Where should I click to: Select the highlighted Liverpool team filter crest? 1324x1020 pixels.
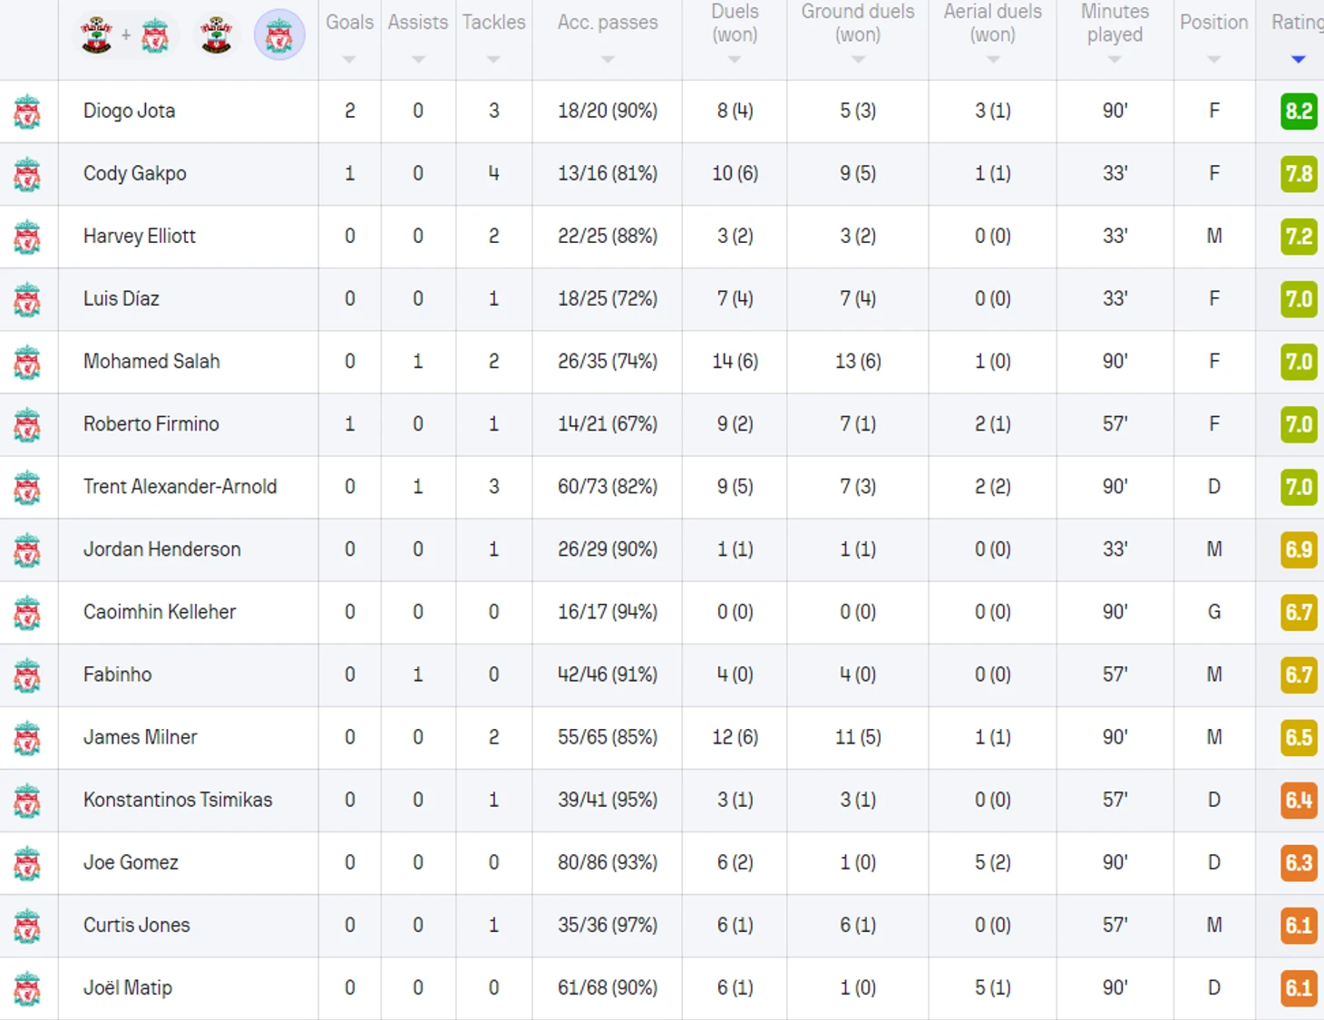click(x=279, y=35)
